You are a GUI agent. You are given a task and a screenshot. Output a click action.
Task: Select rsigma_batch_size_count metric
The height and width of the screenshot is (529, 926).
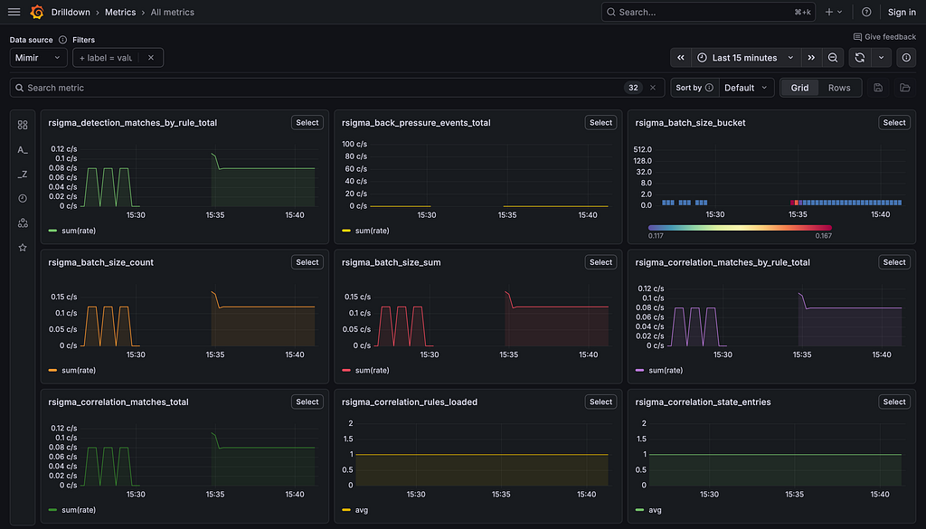307,262
